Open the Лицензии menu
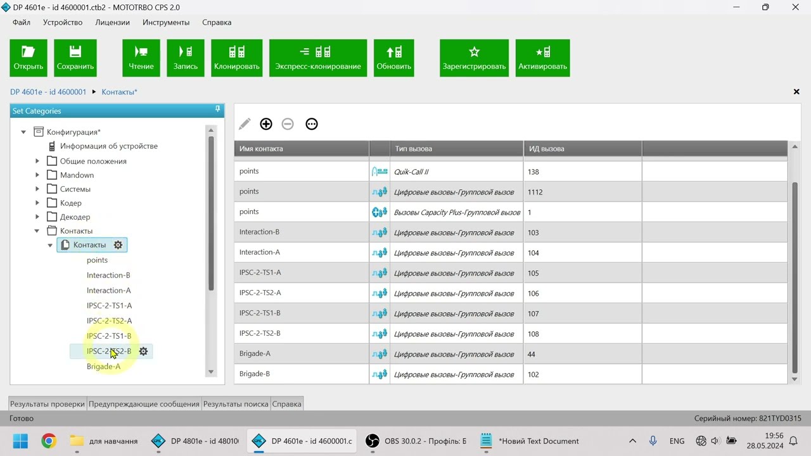 click(x=112, y=22)
